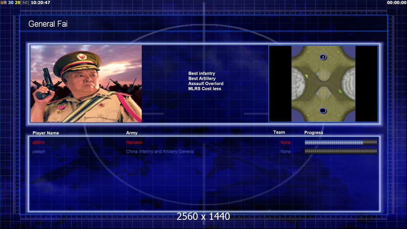Click the Random army entry

point(134,142)
